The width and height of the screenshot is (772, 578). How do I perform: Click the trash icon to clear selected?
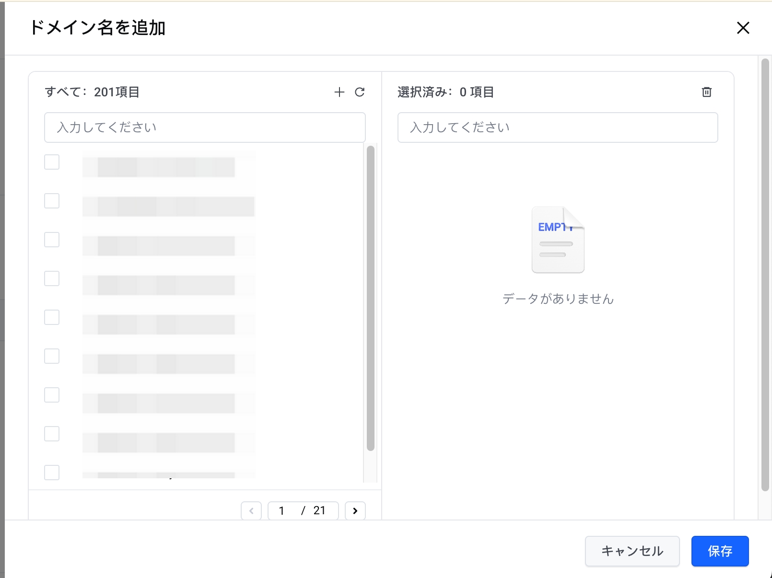coord(707,92)
